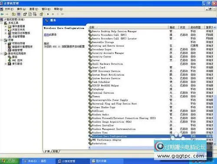Click the Export List toolbar icon
This screenshot has height=164, width=217.
pyautogui.click(x=35, y=14)
